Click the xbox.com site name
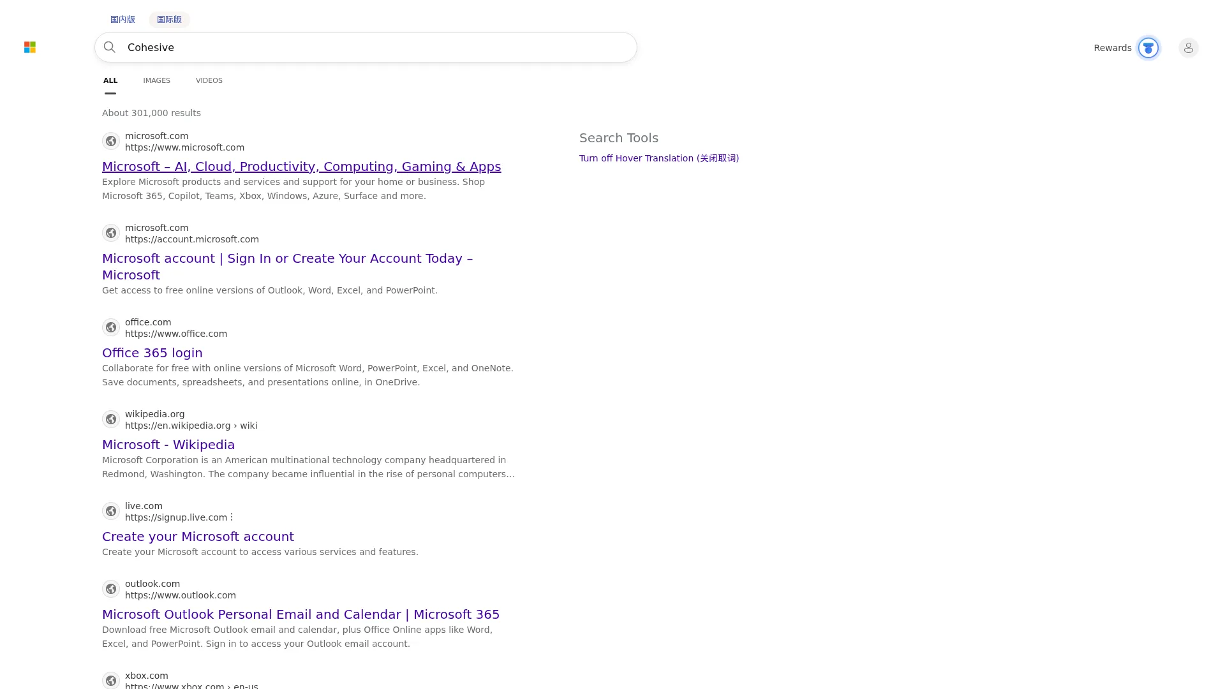The image size is (1225, 689). tap(147, 676)
